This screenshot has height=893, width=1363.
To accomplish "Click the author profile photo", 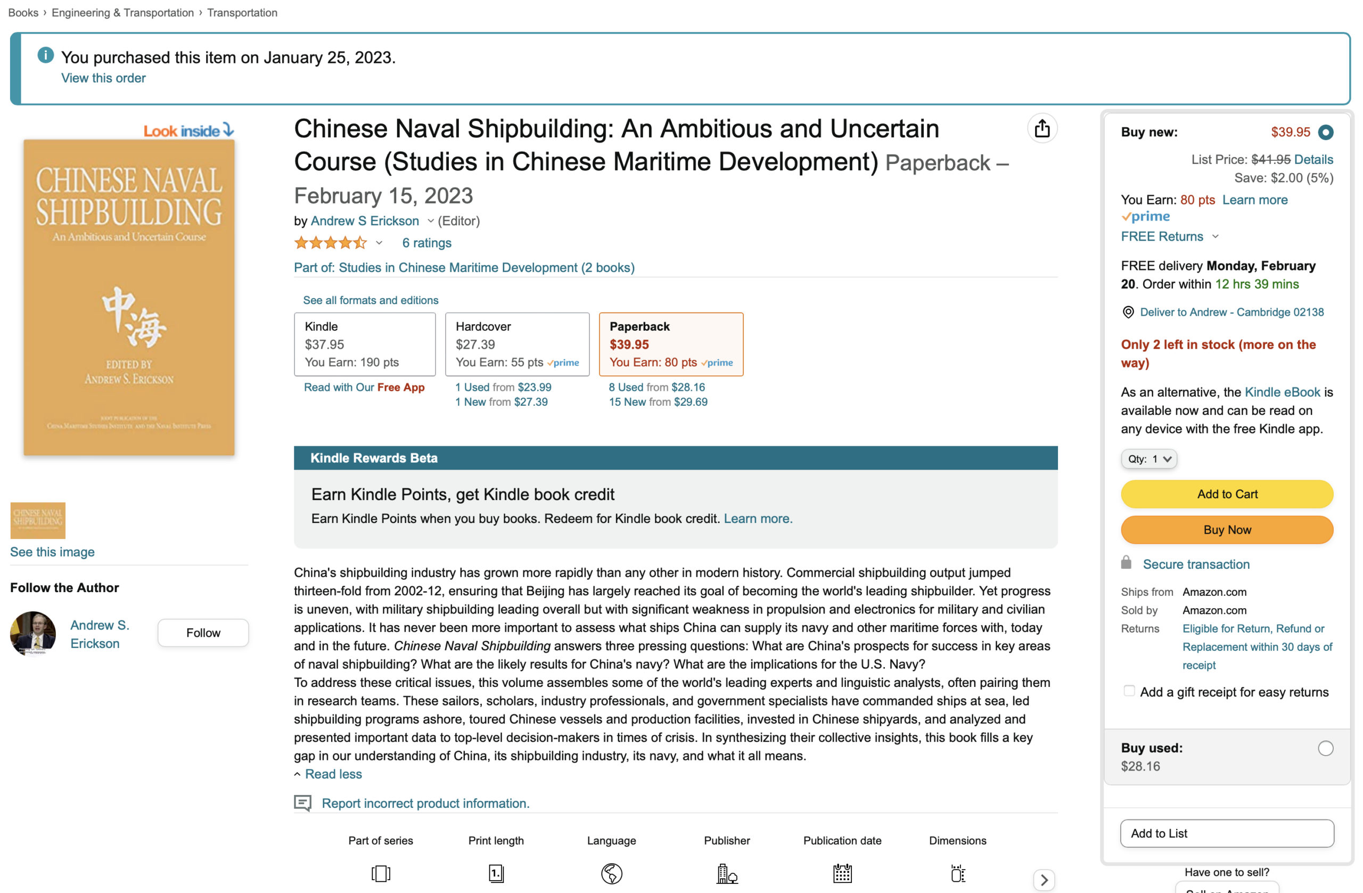I will [x=32, y=633].
